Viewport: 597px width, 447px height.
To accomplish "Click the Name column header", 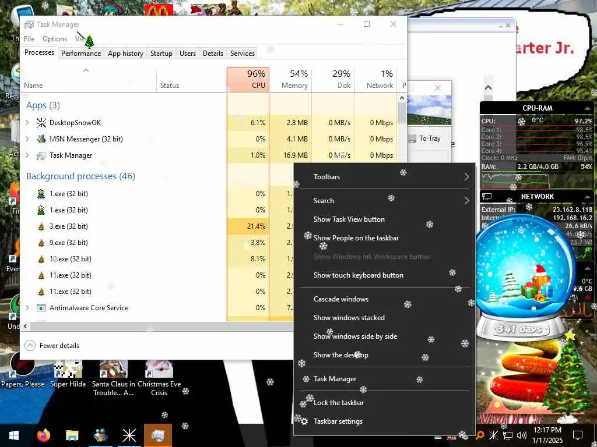I will 88,79.
